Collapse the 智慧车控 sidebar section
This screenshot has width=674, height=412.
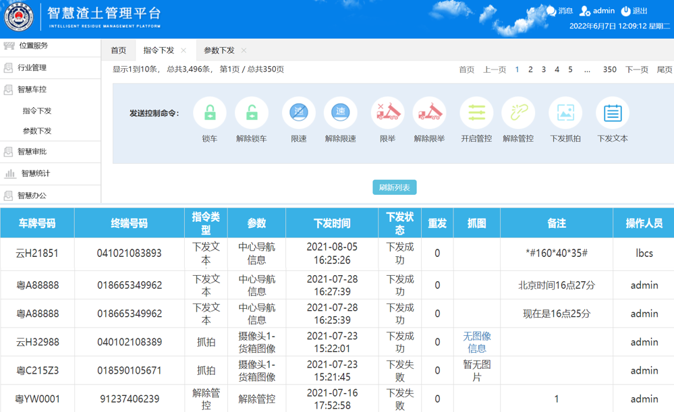coord(32,90)
